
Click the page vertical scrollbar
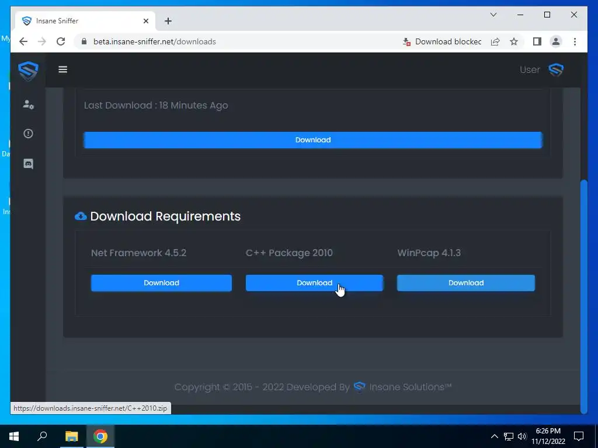[583, 296]
